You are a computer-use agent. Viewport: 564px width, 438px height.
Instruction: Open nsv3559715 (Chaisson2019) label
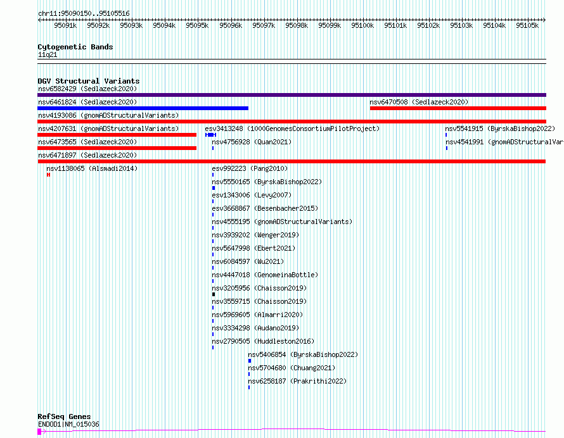point(259,301)
